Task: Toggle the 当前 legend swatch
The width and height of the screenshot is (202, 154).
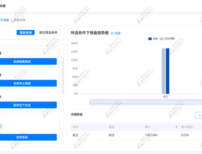Action: coord(150,39)
